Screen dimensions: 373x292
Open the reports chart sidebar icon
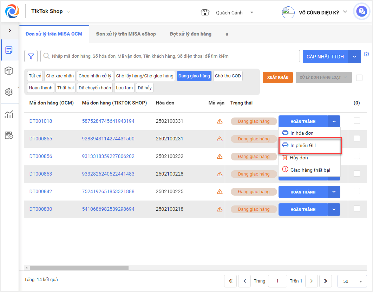click(9, 114)
